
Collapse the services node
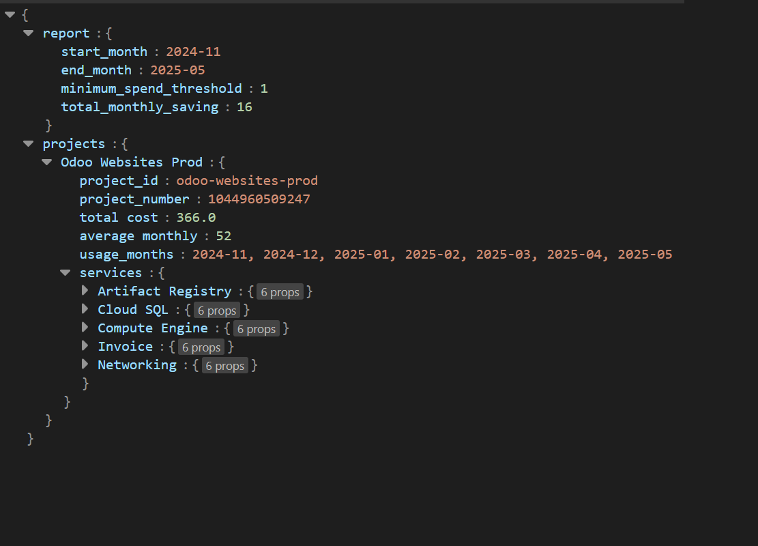(65, 272)
